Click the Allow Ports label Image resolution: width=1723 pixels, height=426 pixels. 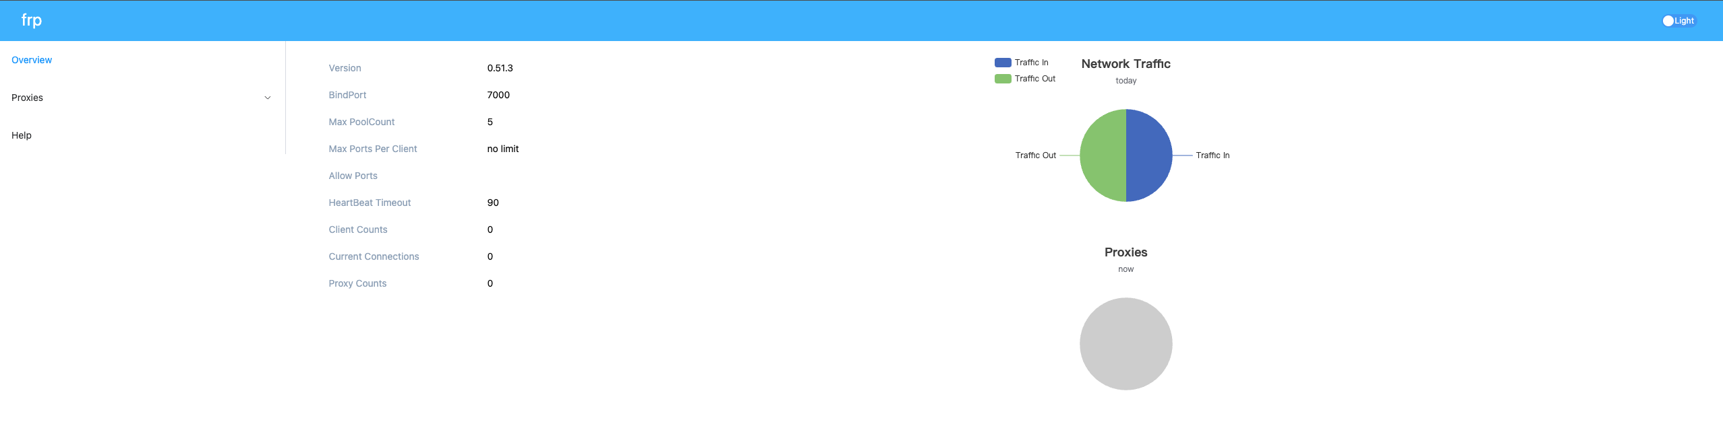(353, 176)
